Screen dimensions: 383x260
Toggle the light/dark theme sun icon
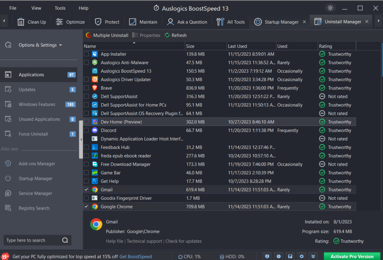[330, 8]
